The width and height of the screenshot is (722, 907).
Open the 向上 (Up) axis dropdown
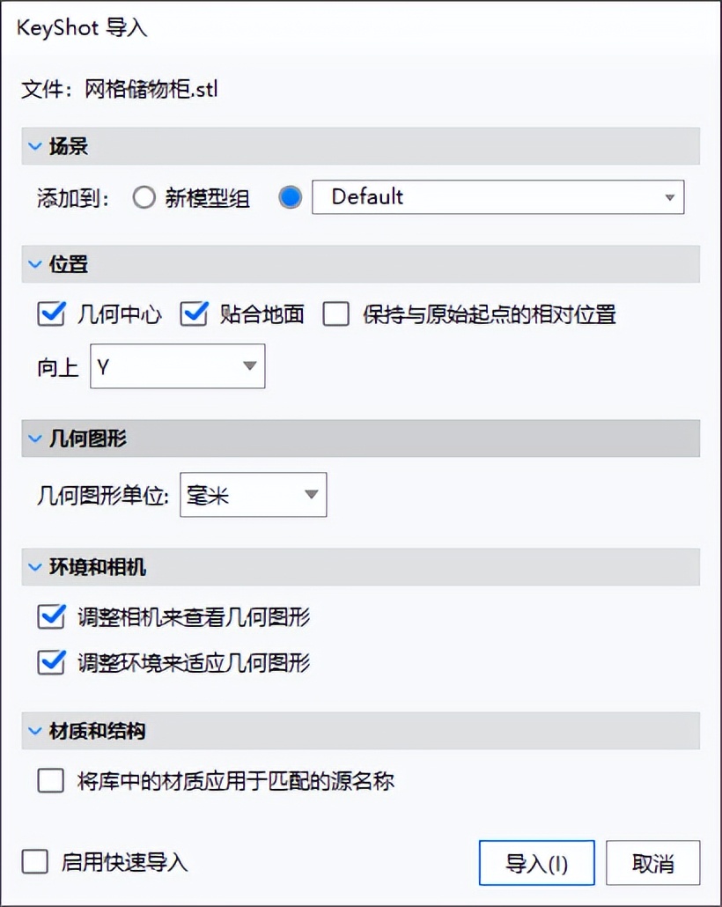click(248, 366)
